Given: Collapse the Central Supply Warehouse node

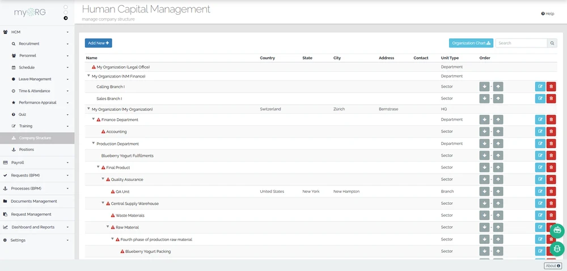Looking at the screenshot, I should [103, 203].
